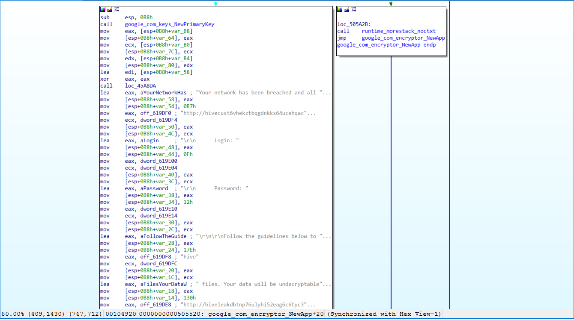
Task: Click the edit comment pencil icon on main block
Action: [110, 9]
